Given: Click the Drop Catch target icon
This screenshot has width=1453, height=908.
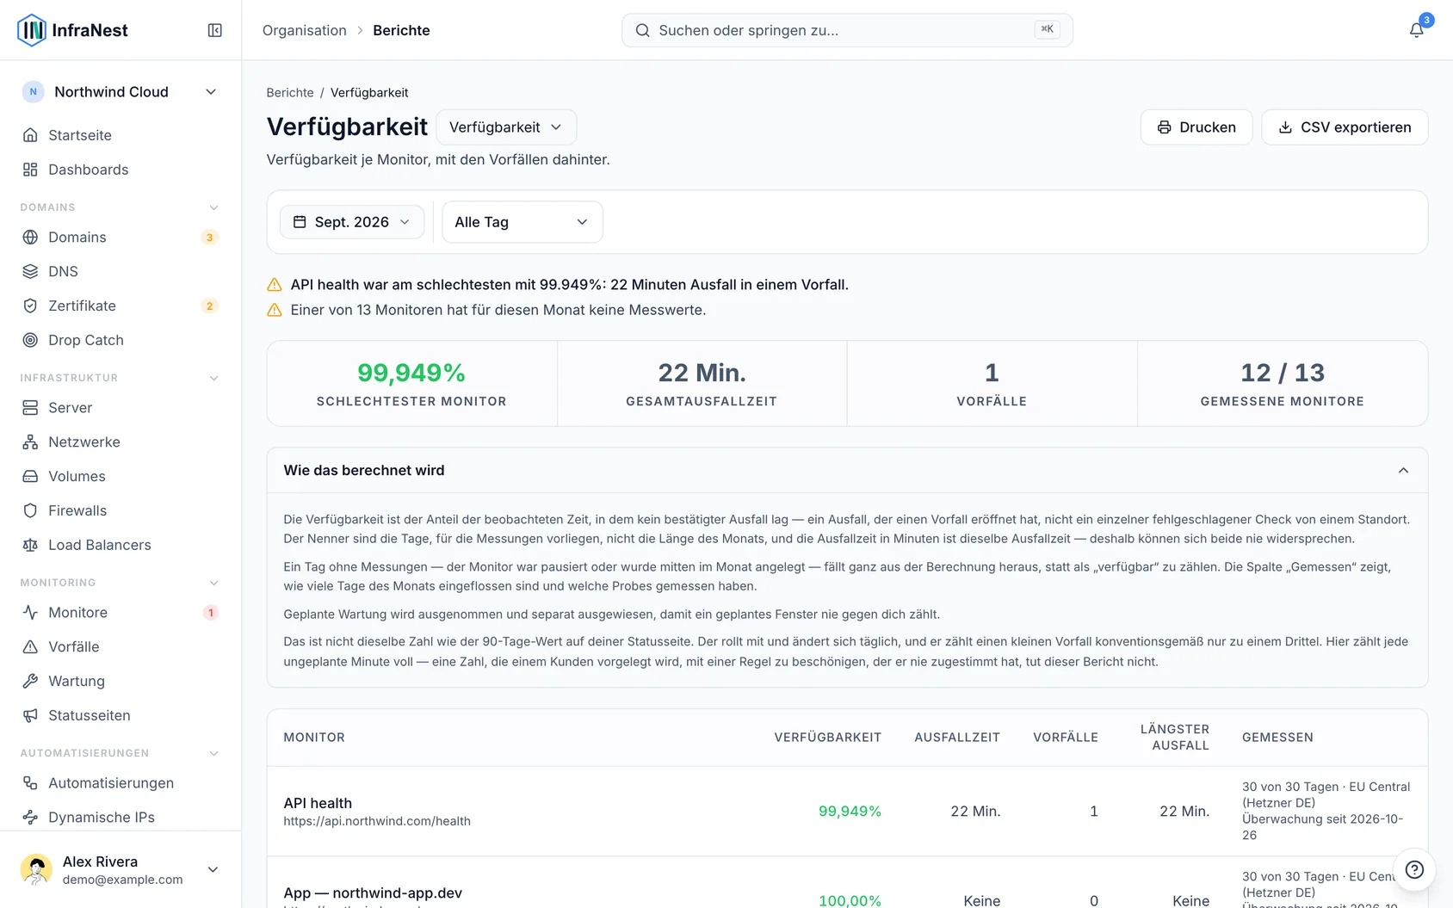Looking at the screenshot, I should point(30,340).
